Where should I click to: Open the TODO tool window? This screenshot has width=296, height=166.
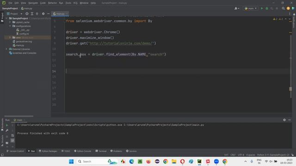coord(66,151)
